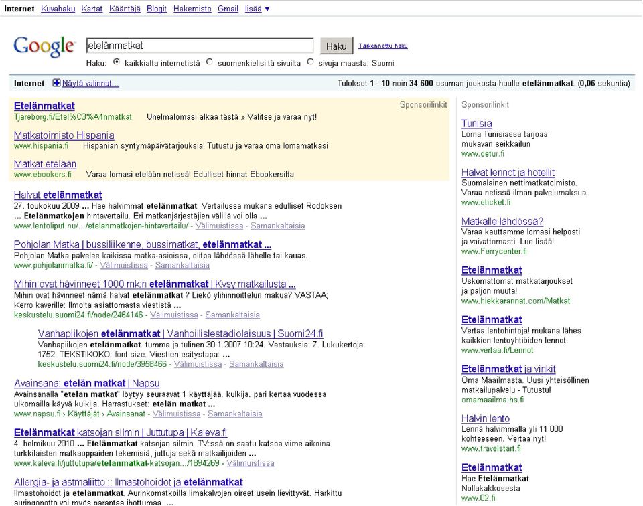Open 'Samankaltaisia' for suomi24 node/3958466
This screenshot has width=643, height=506.
coord(257,365)
